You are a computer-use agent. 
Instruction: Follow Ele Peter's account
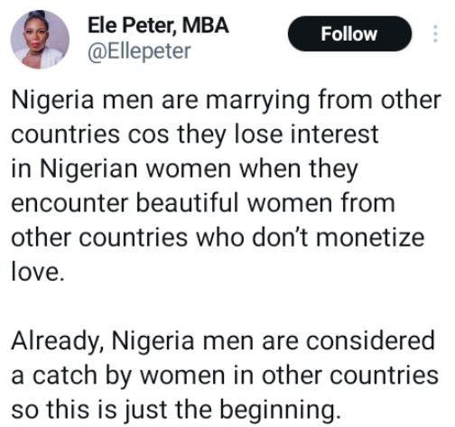349,33
